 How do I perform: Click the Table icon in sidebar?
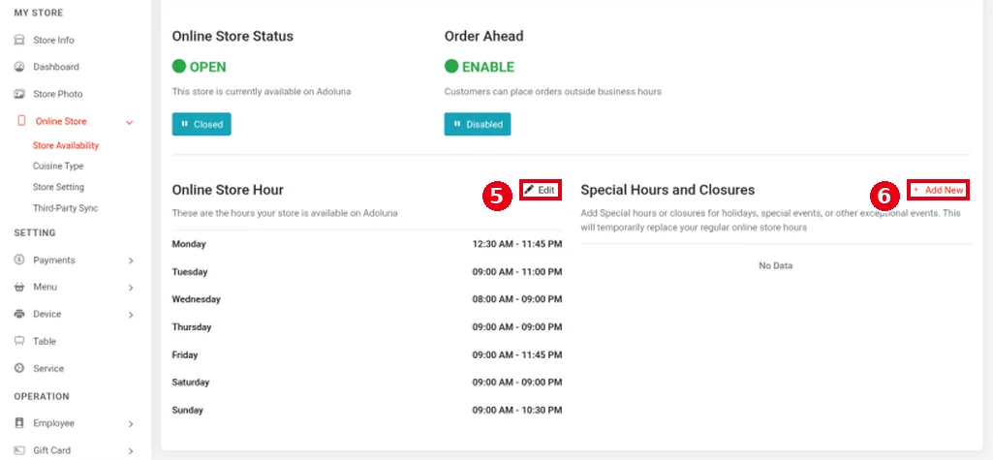[x=19, y=341]
